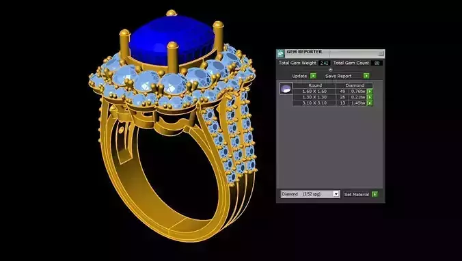Open the Diamond material dropdown
This screenshot has height=261, width=462.
(310, 194)
